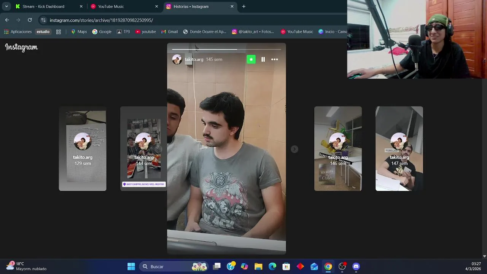This screenshot has height=274, width=487.
Task: Open the 129 sem story thumbnail
Action: click(x=83, y=149)
